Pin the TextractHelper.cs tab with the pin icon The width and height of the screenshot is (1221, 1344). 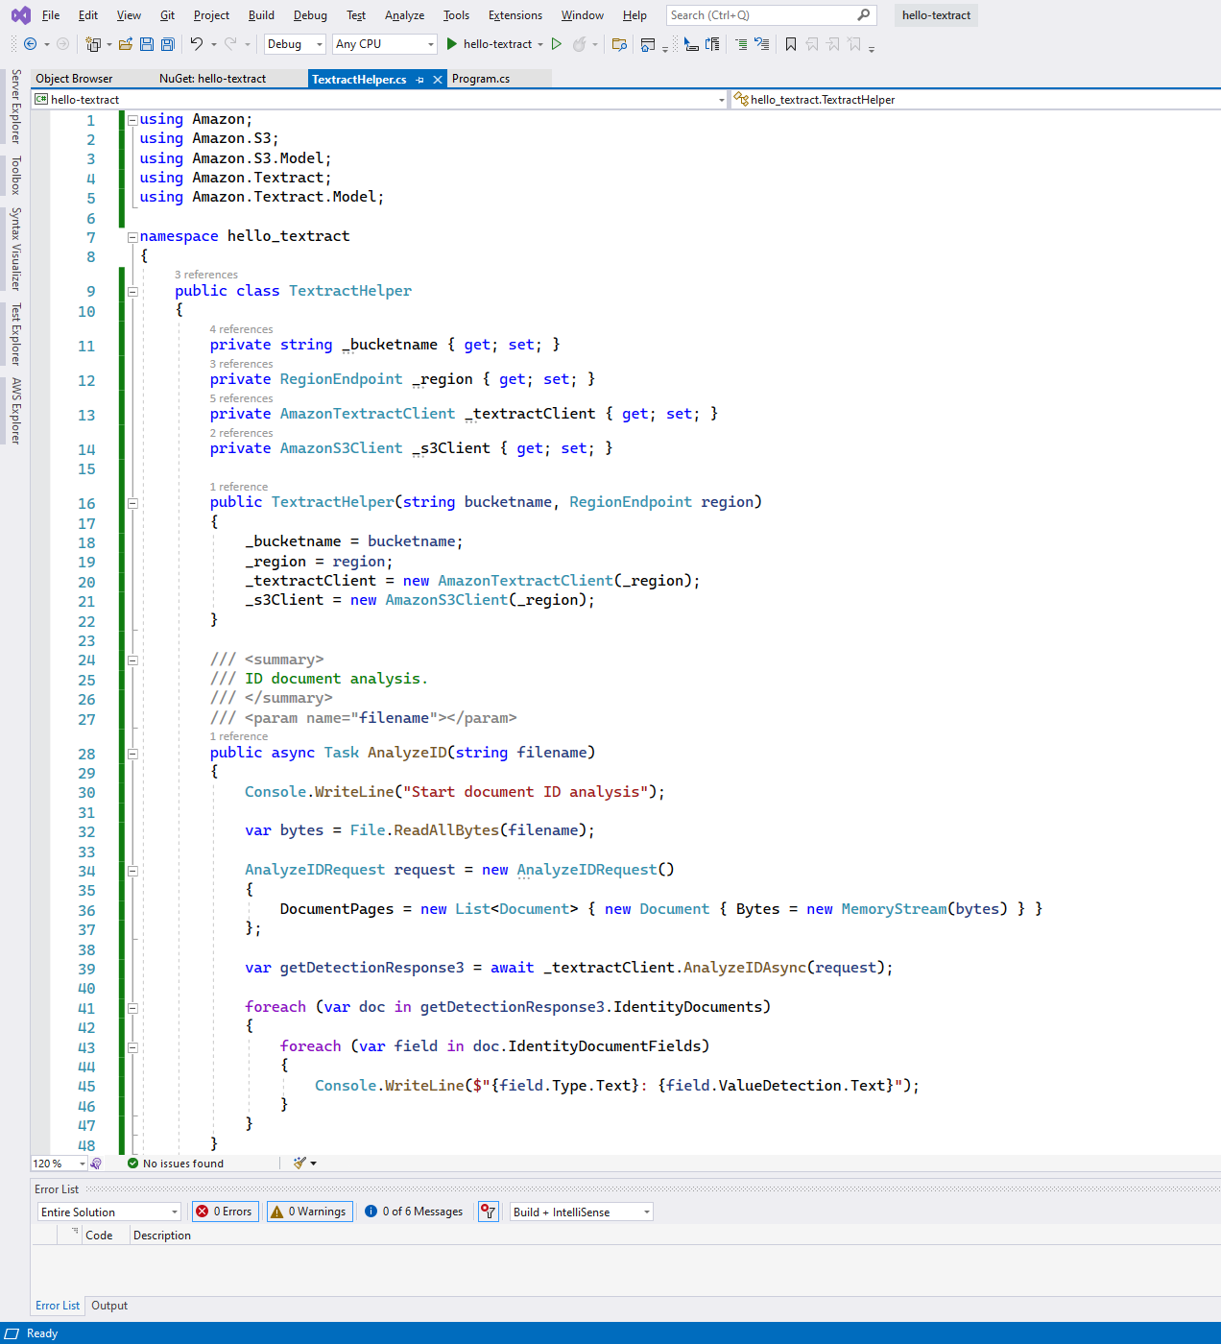(420, 80)
